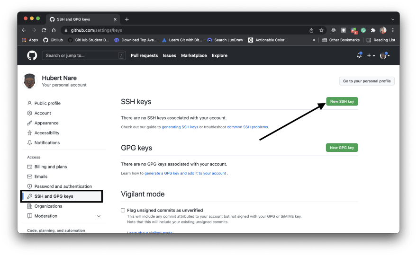Open Notifications settings in sidebar
Viewport: 417px width, 256px height.
tap(47, 142)
